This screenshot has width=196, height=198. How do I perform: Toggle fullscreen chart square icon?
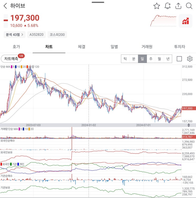pyautogui.click(x=179, y=59)
